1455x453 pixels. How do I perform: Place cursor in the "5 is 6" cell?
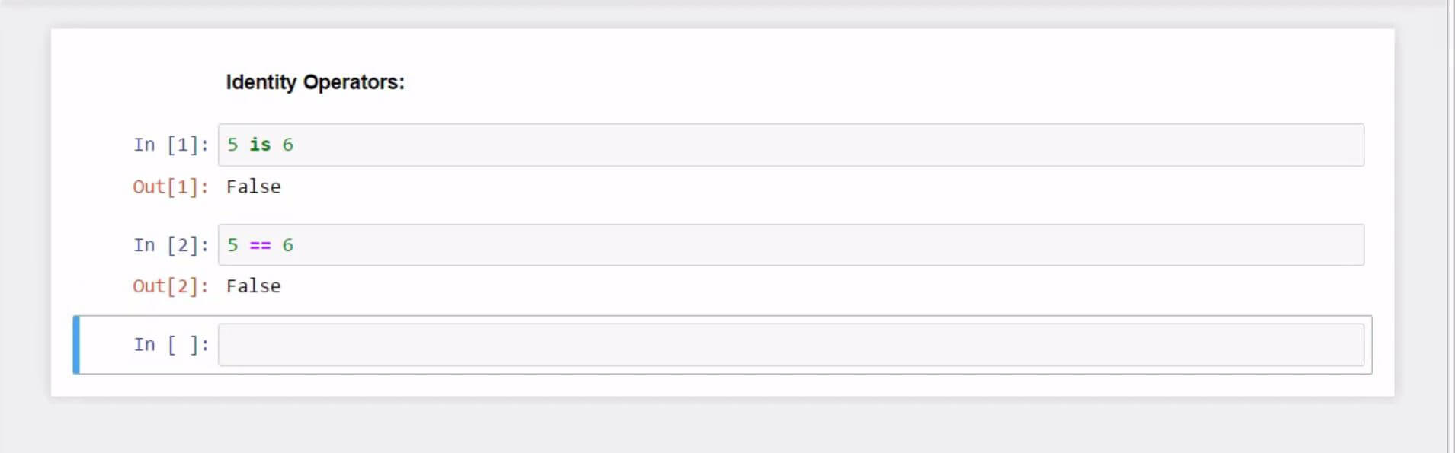point(790,145)
